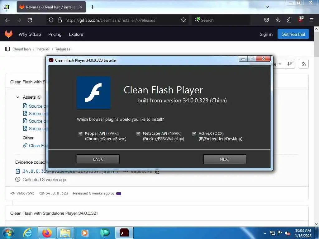Click the 34.0.0.323 tag link
Image resolution: width=319 pixels, height=239 pixels.
point(57,193)
